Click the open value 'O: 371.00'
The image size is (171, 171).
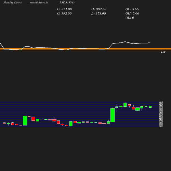click(x=64, y=9)
